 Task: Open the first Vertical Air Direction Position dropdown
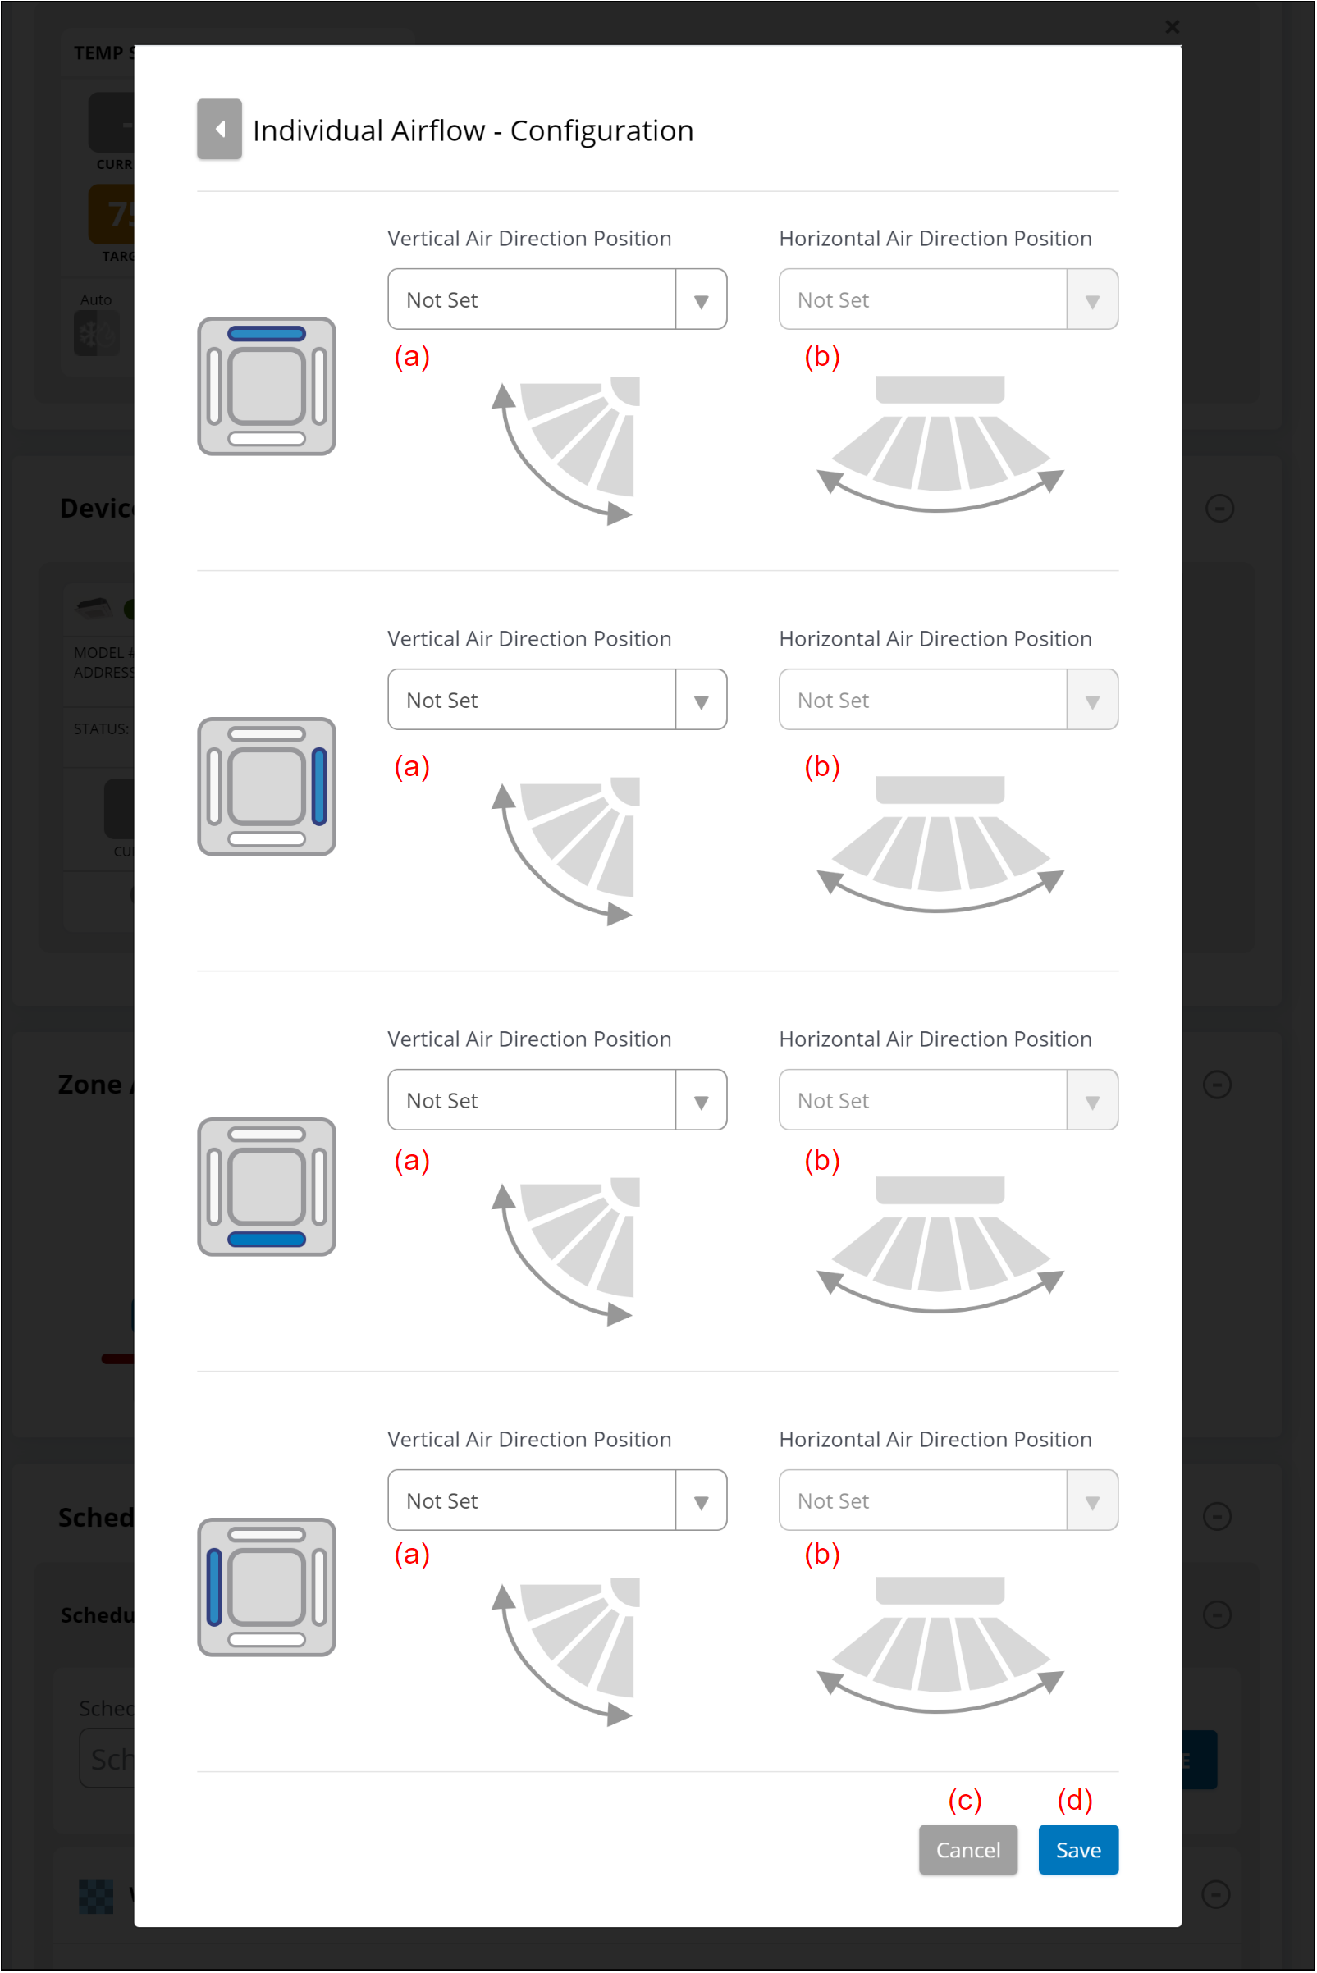tap(557, 299)
